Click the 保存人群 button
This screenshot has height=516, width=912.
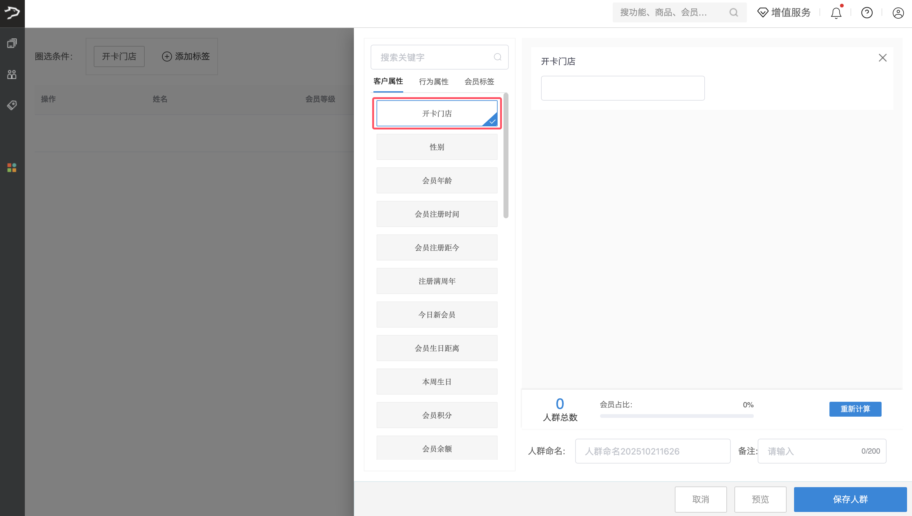(x=850, y=499)
